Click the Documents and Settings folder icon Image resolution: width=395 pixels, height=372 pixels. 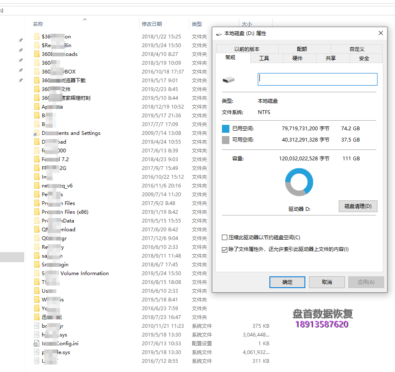[36, 133]
